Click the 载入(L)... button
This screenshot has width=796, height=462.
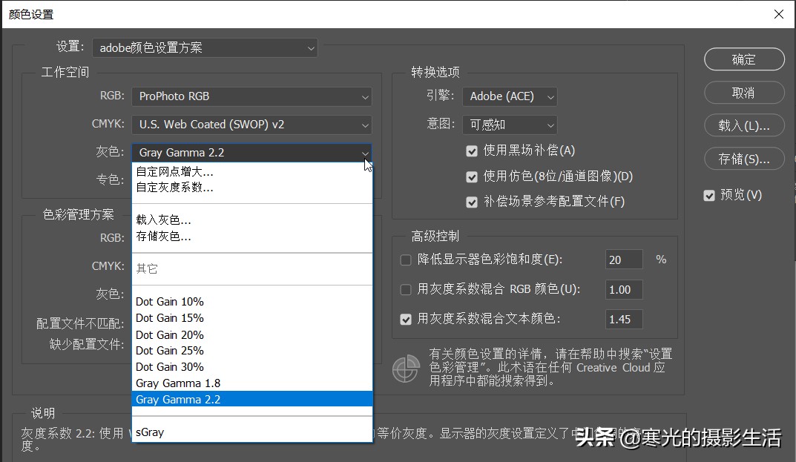pyautogui.click(x=744, y=125)
